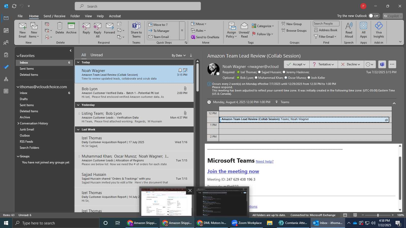Collapse the Last Week group
Screen dimensions: 406x228
pyautogui.click(x=78, y=129)
